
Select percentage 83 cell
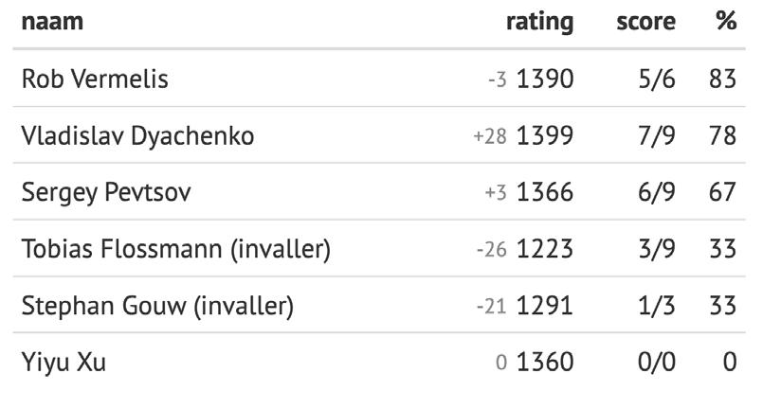coord(722,80)
